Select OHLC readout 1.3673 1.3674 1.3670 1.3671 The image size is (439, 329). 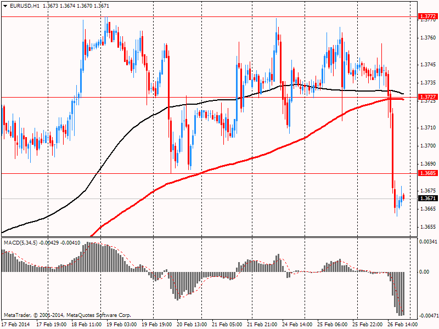pos(76,6)
